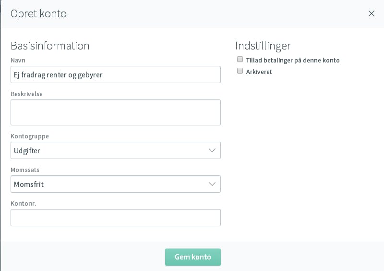
Task: Click the Momssats field label
Action: pyautogui.click(x=25, y=170)
